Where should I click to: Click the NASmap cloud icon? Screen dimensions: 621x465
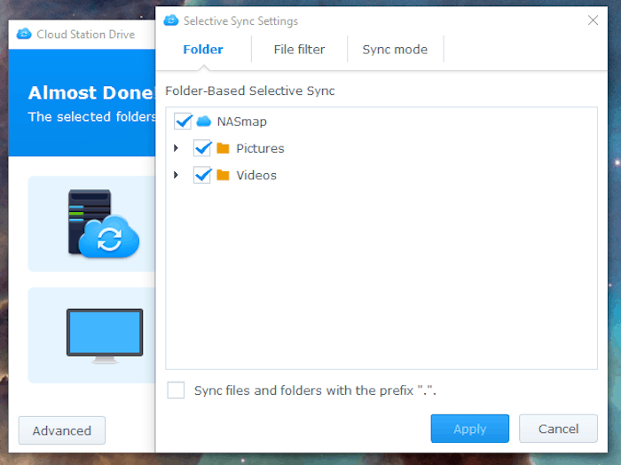click(204, 122)
